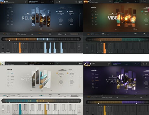Select the third character icon in Score
The image size is (149, 115).
pos(8,80)
